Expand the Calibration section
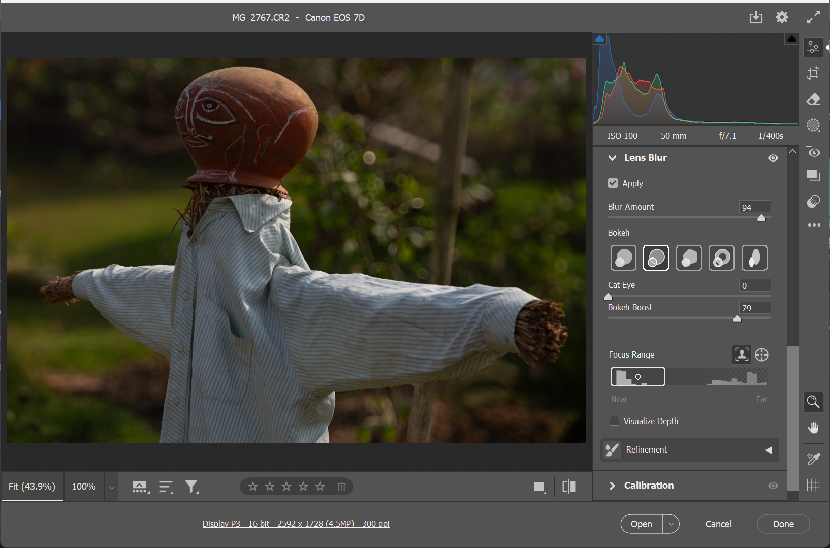 [613, 486]
